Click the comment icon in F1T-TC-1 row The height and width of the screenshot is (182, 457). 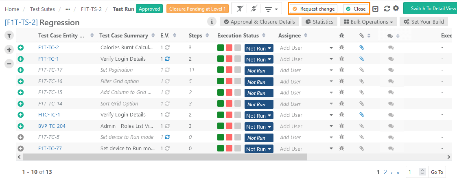391,59
